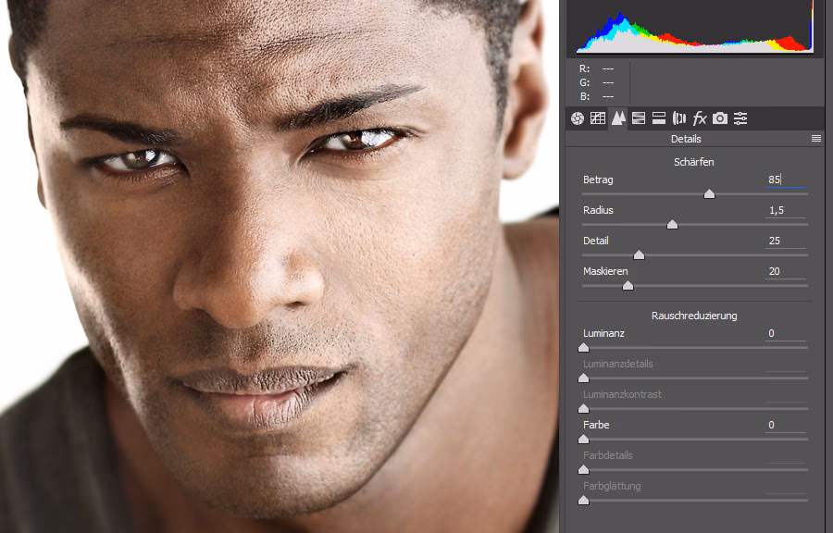
Task: Click the Radius value field showing 1,5
Action: point(785,210)
